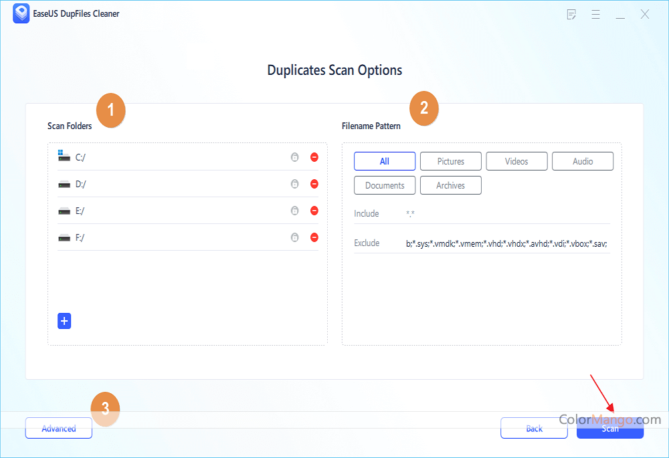Screen dimensions: 669x458
Task: Select the D:/ drive icon
Action: tap(64, 185)
